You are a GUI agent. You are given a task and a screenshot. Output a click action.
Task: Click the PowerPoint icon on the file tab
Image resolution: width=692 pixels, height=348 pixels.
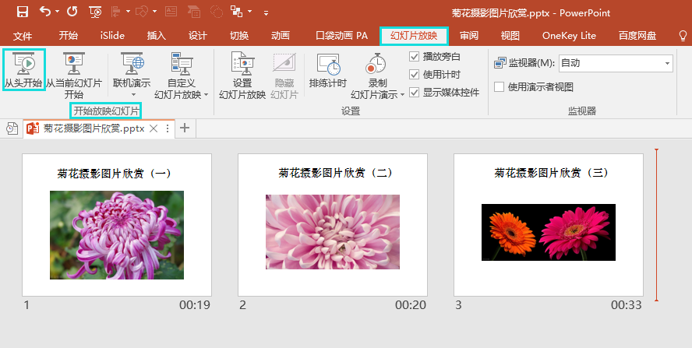33,128
